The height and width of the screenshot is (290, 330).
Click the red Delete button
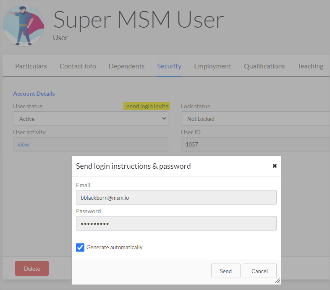click(32, 268)
